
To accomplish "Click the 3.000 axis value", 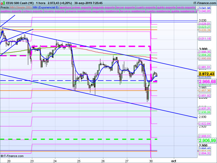I will 203,49.
